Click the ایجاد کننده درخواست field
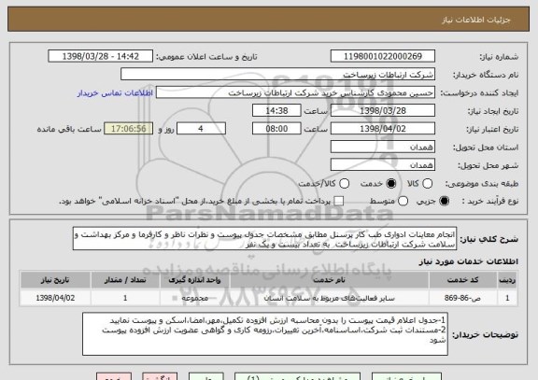This screenshot has width=538, height=380. (295, 92)
